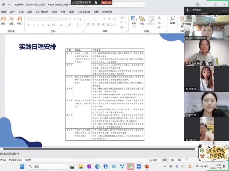Toggle italic formatting in the font group
This screenshot has height=171, width=229.
click(33, 25)
